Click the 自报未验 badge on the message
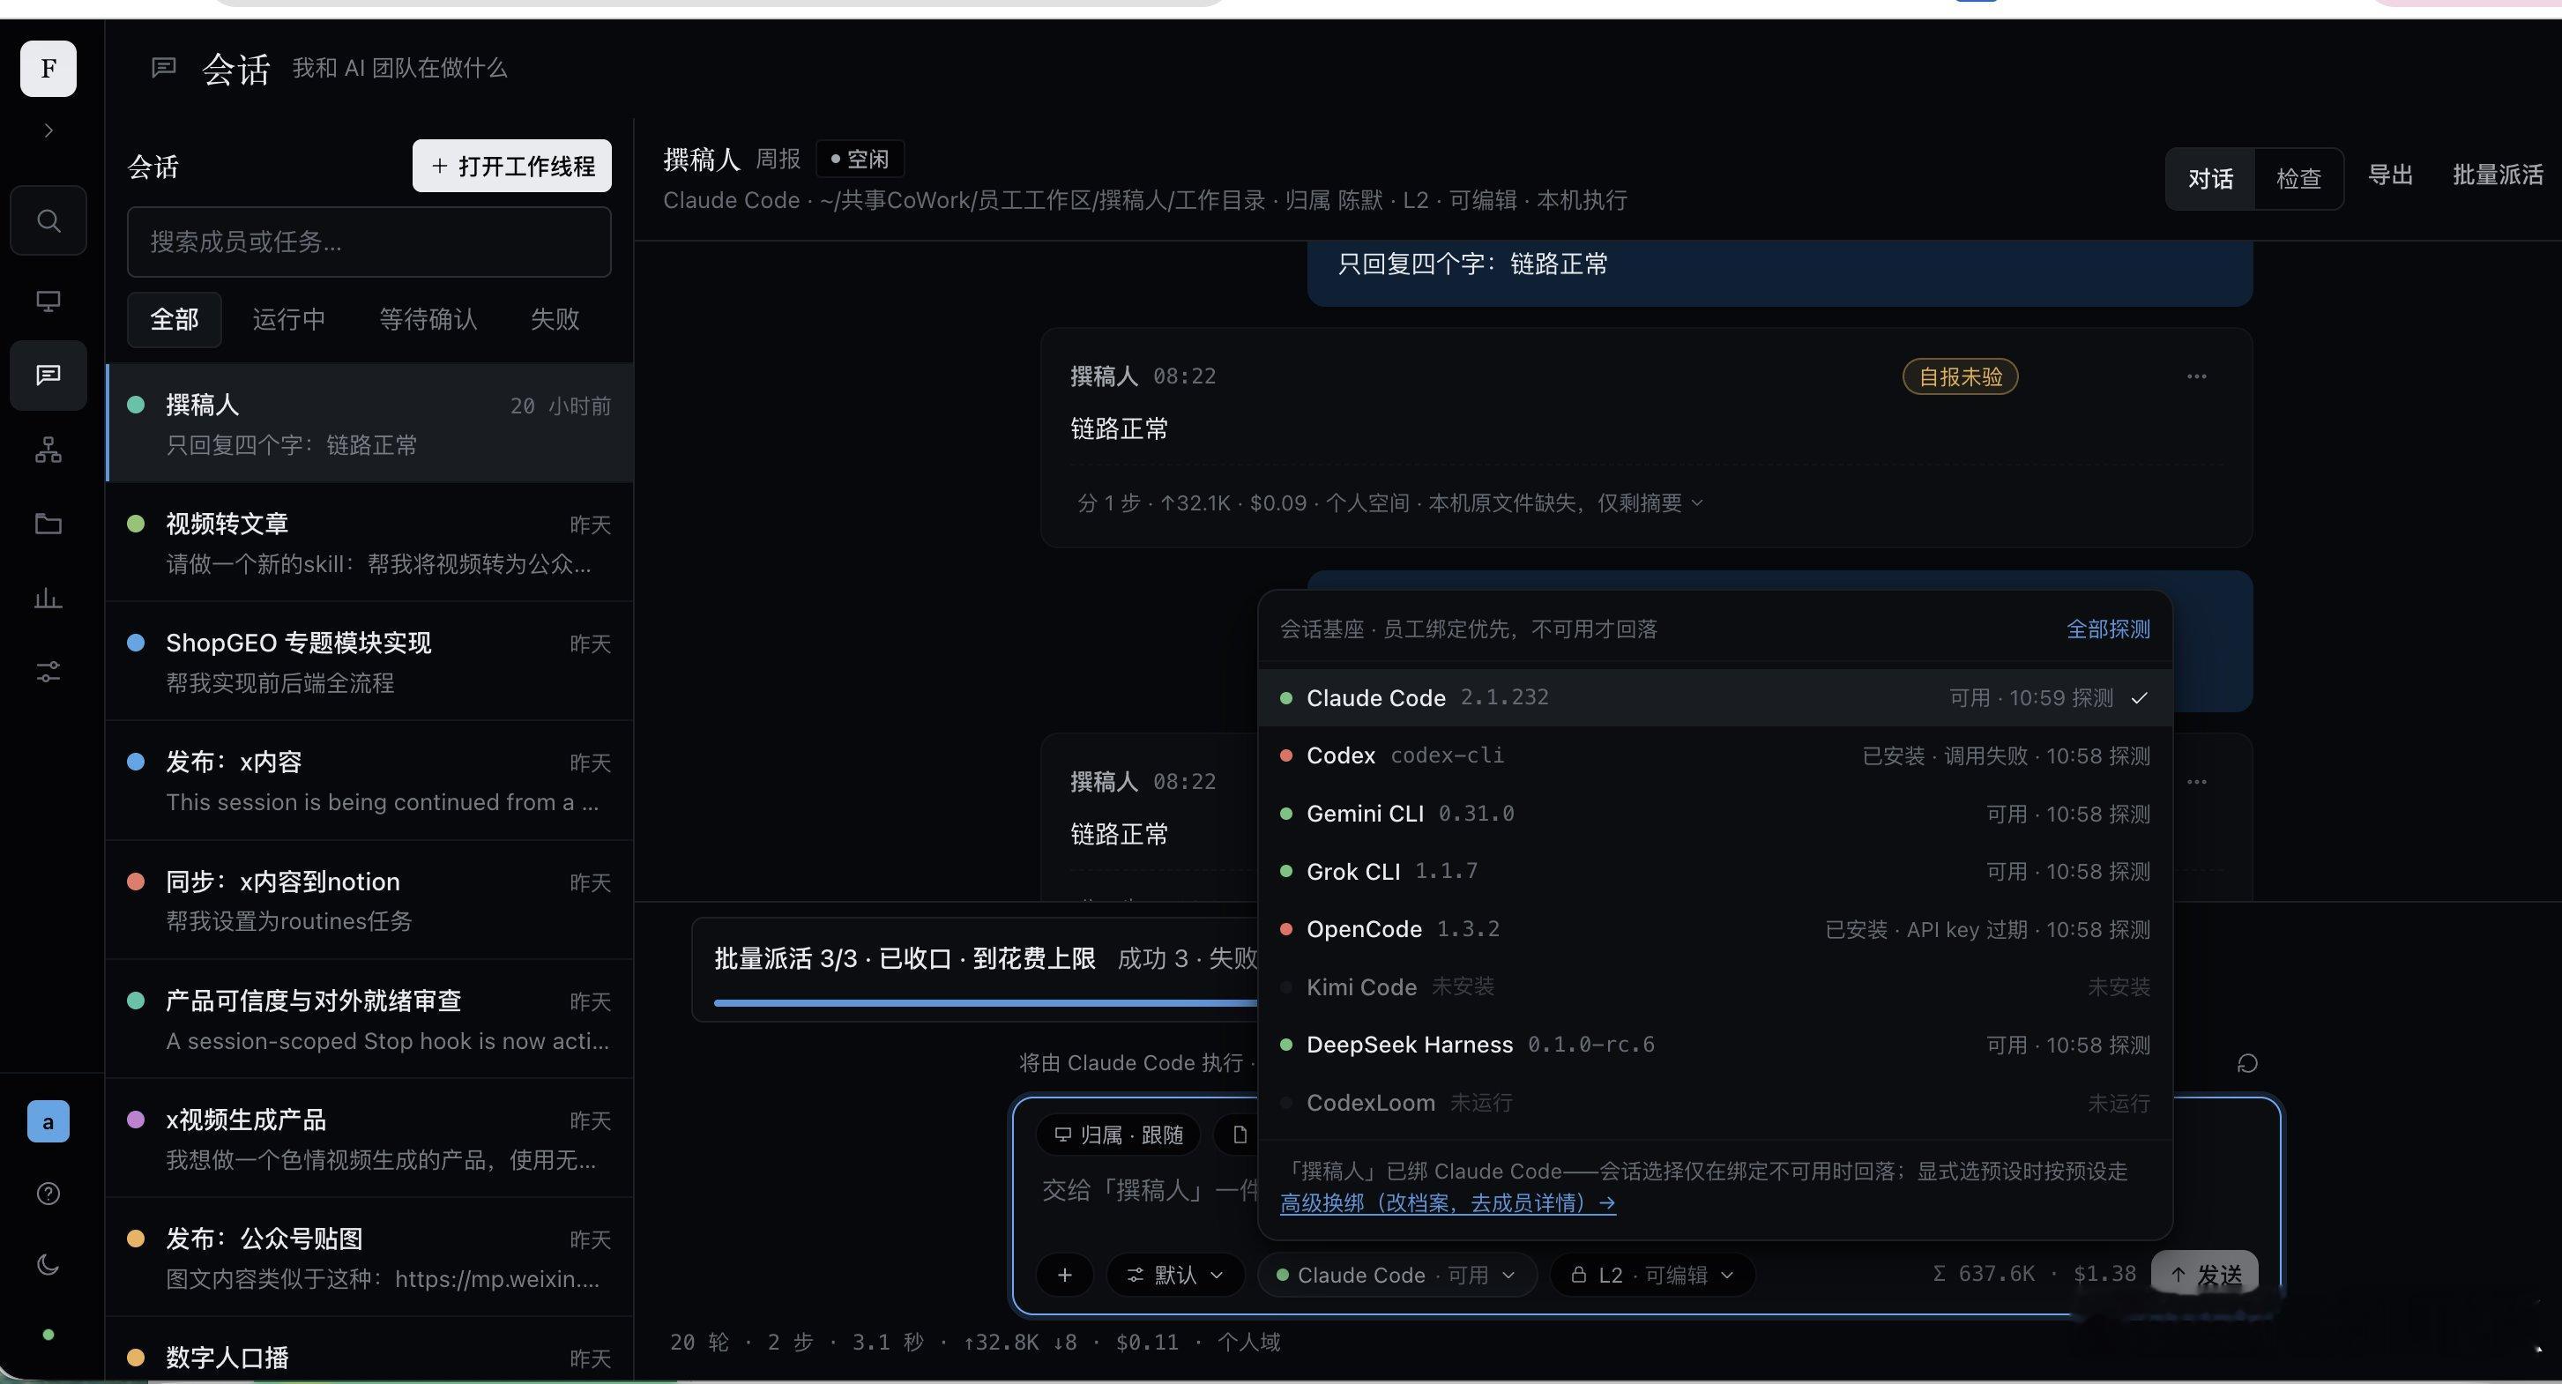The image size is (2562, 1384). point(1960,376)
